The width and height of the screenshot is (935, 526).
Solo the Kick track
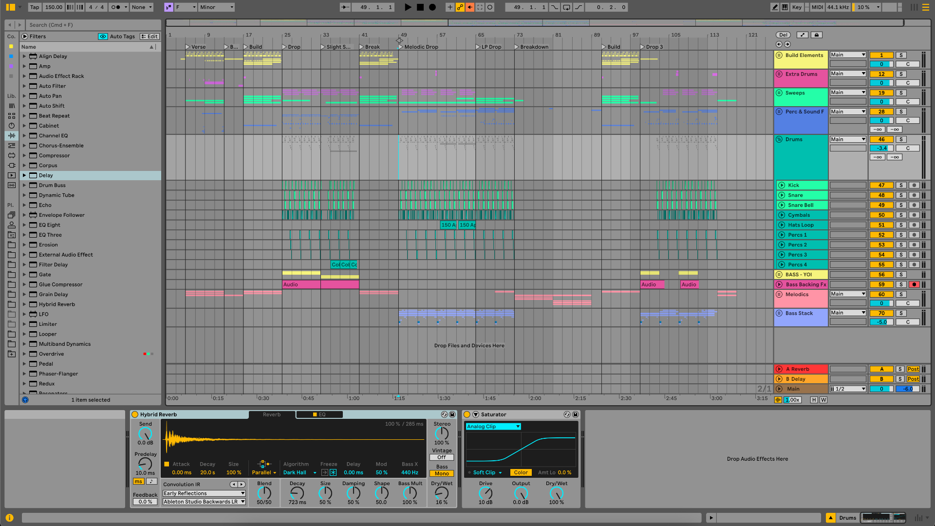pos(901,185)
